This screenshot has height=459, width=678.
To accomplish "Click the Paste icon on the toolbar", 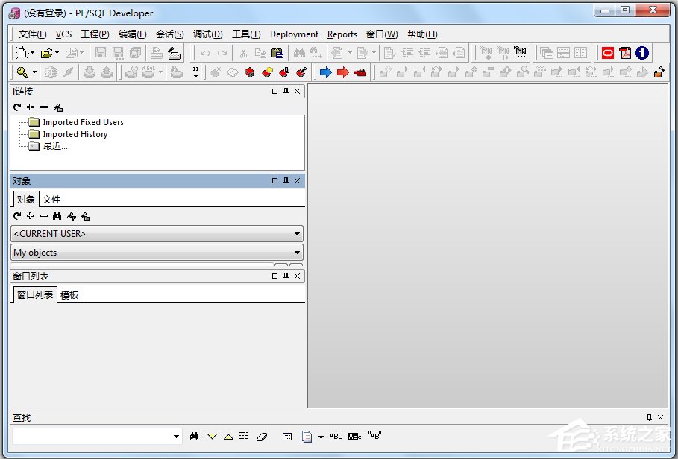I will click(276, 52).
